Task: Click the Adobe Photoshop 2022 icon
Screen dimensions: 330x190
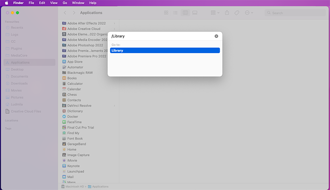Action: tap(64, 45)
